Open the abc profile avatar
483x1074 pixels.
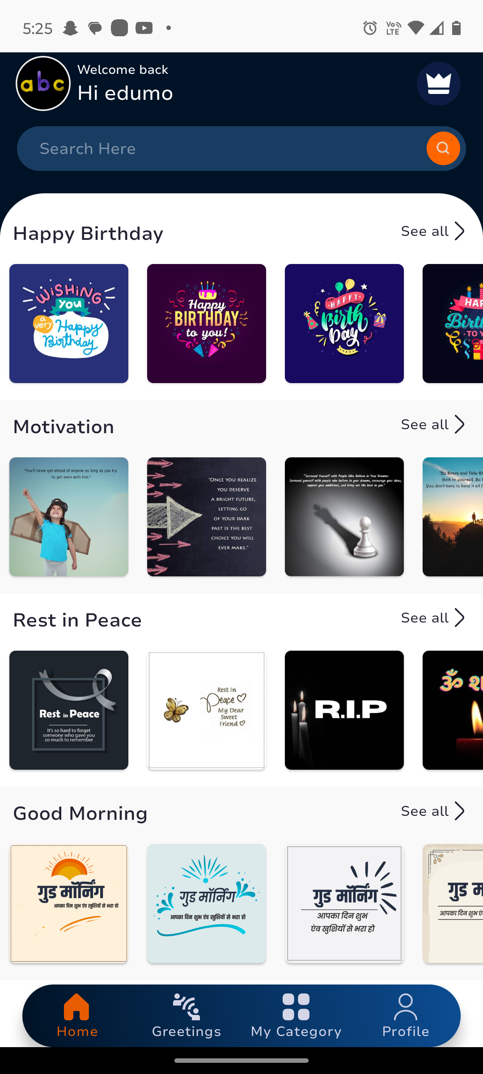[43, 84]
